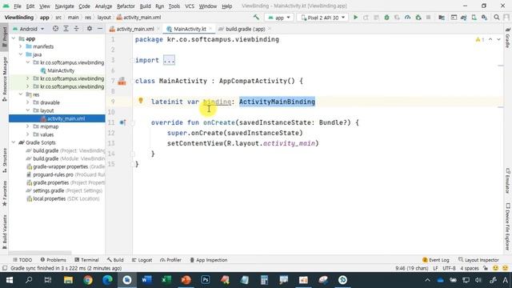This screenshot has width=512, height=288.
Task: Open the Problems tool window
Action: (x=54, y=260)
